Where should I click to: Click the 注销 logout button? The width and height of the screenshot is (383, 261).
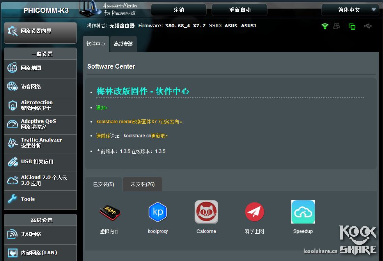[x=179, y=10]
